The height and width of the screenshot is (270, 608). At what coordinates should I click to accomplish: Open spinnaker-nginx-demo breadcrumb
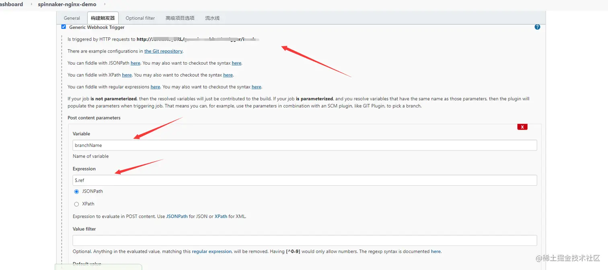(67, 4)
